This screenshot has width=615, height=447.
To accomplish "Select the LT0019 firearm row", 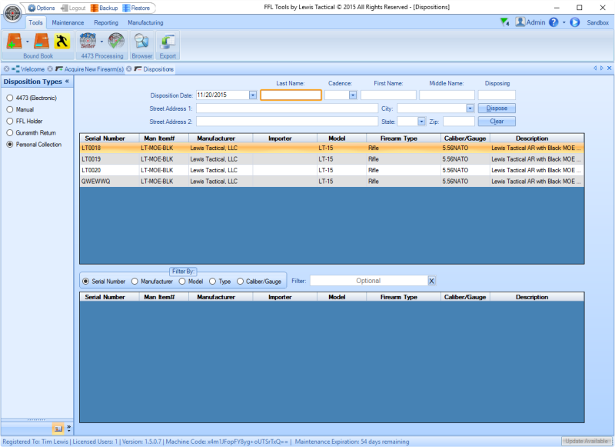I will [x=331, y=159].
